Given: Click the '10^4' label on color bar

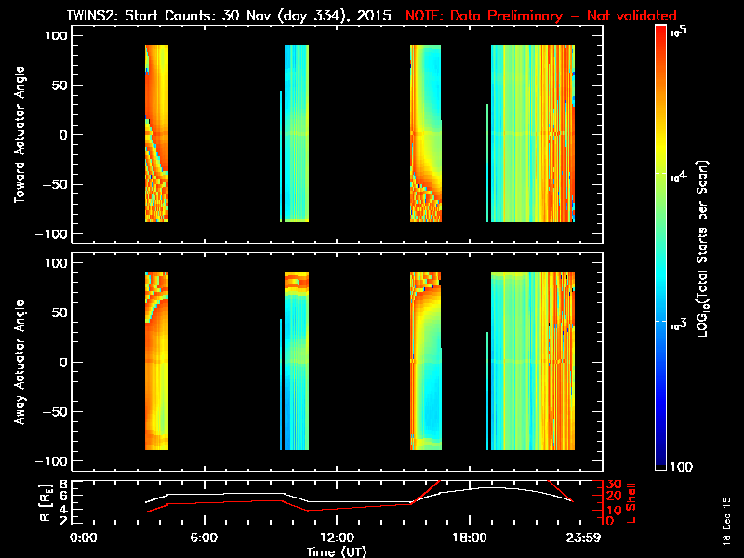Looking at the screenshot, I should [x=678, y=177].
